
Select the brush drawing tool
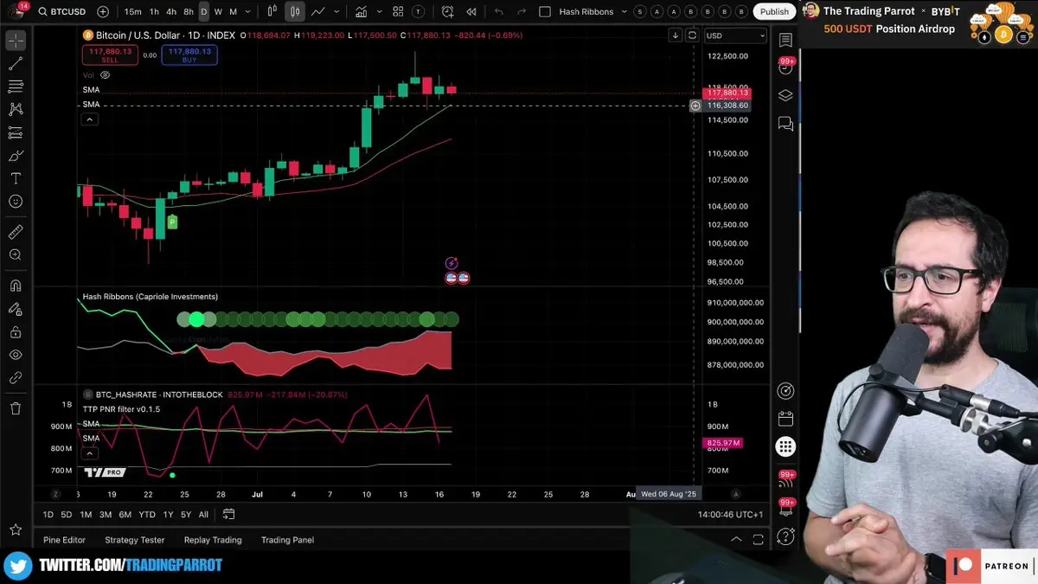point(16,156)
